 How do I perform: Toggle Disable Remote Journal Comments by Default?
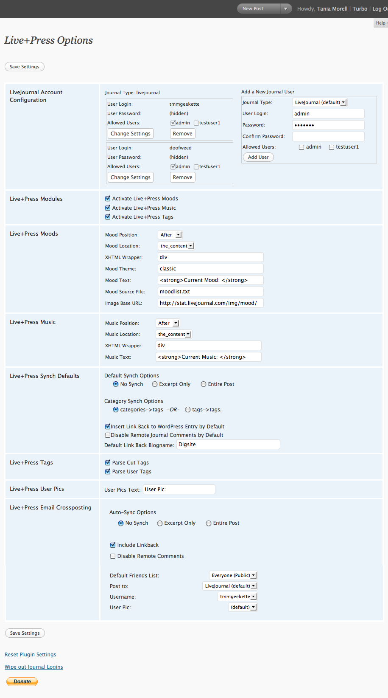[x=108, y=435]
